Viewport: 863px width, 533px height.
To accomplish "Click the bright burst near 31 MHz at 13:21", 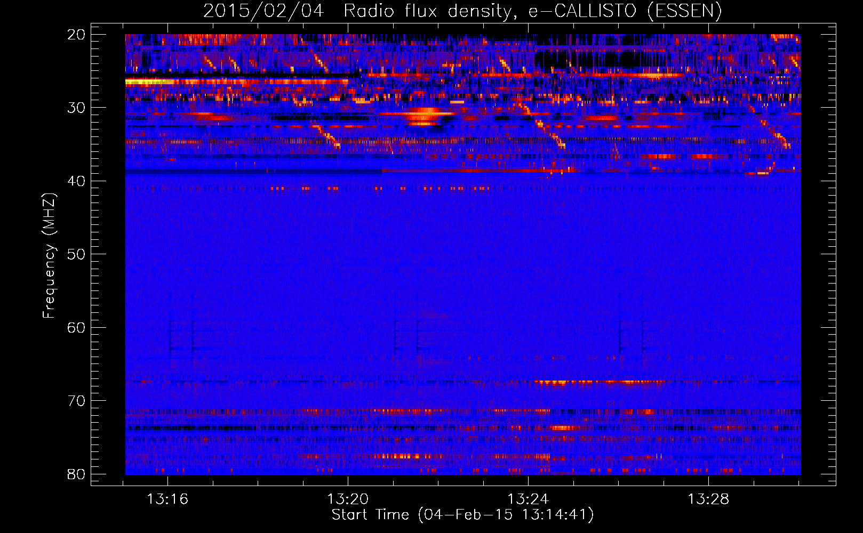I will pyautogui.click(x=424, y=116).
